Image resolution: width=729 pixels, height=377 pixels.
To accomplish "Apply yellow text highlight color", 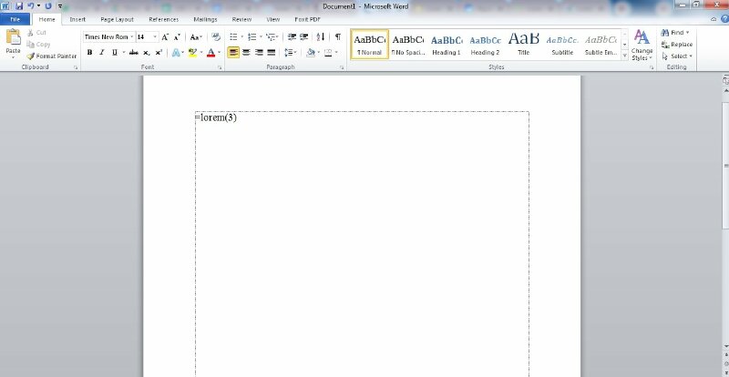I will pos(192,53).
